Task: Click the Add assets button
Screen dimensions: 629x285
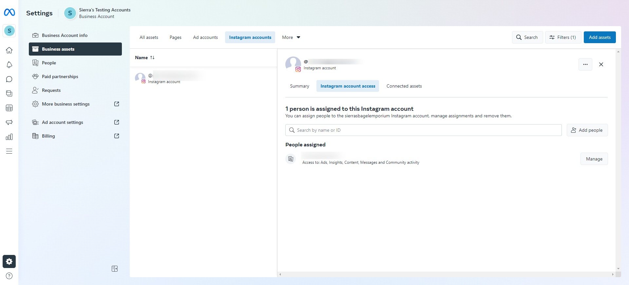Action: 600,37
